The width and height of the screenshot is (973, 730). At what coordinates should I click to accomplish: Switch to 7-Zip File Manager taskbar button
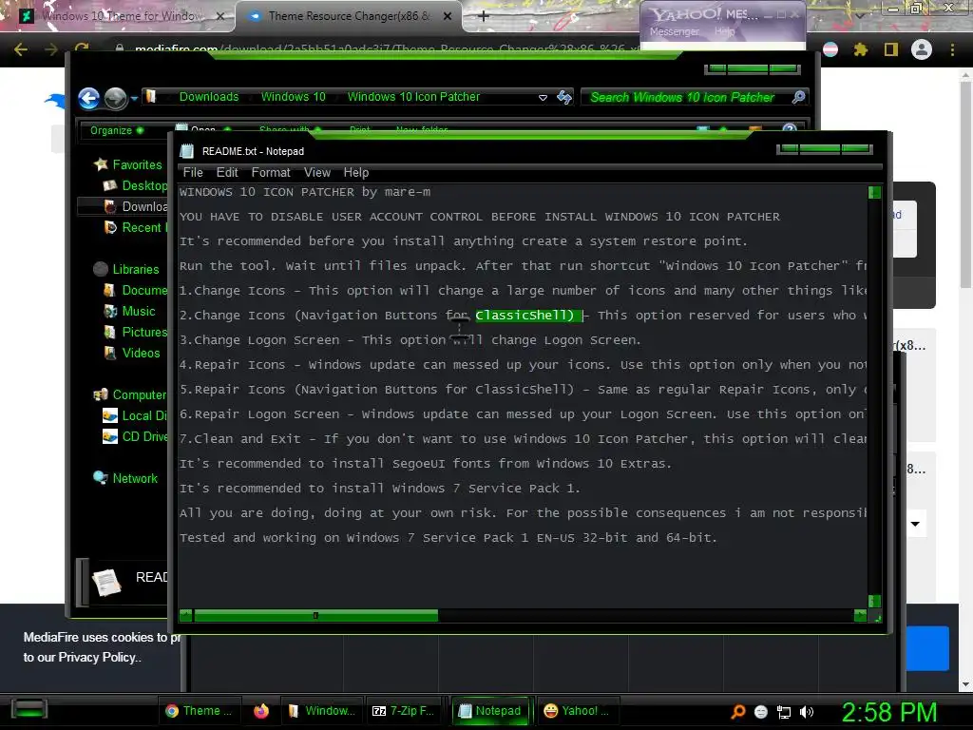coord(403,711)
